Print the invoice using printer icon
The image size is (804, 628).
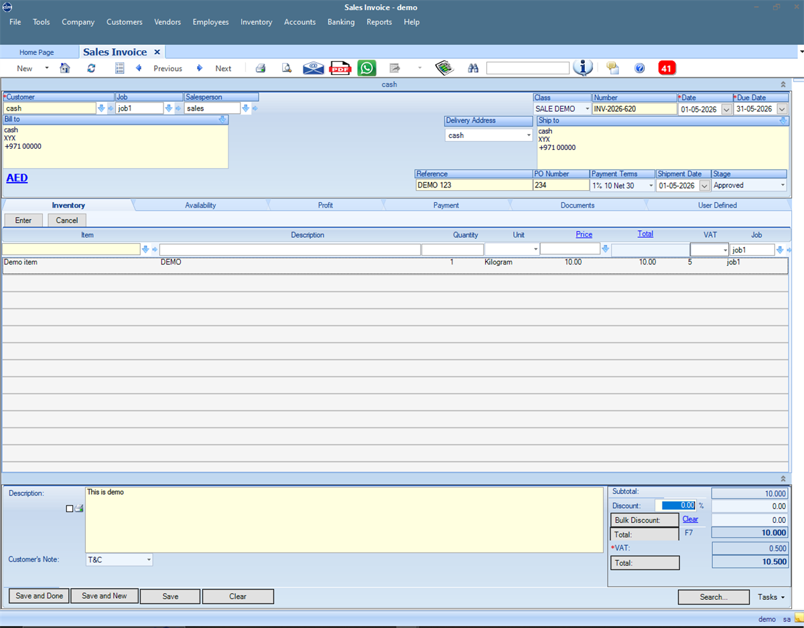[261, 68]
